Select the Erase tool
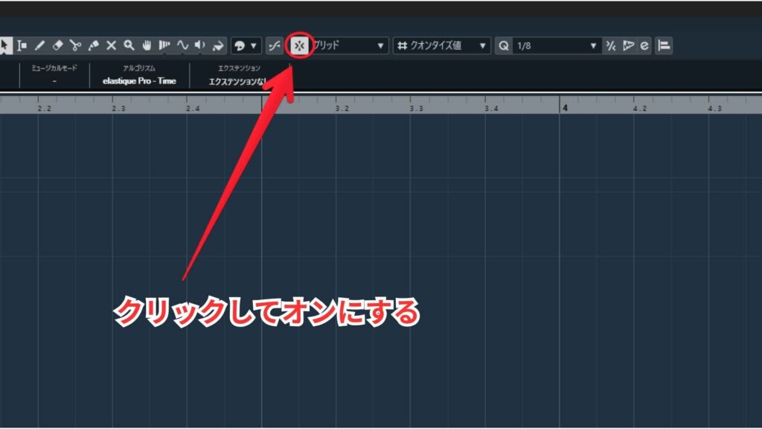Image resolution: width=762 pixels, height=429 pixels. tap(58, 45)
